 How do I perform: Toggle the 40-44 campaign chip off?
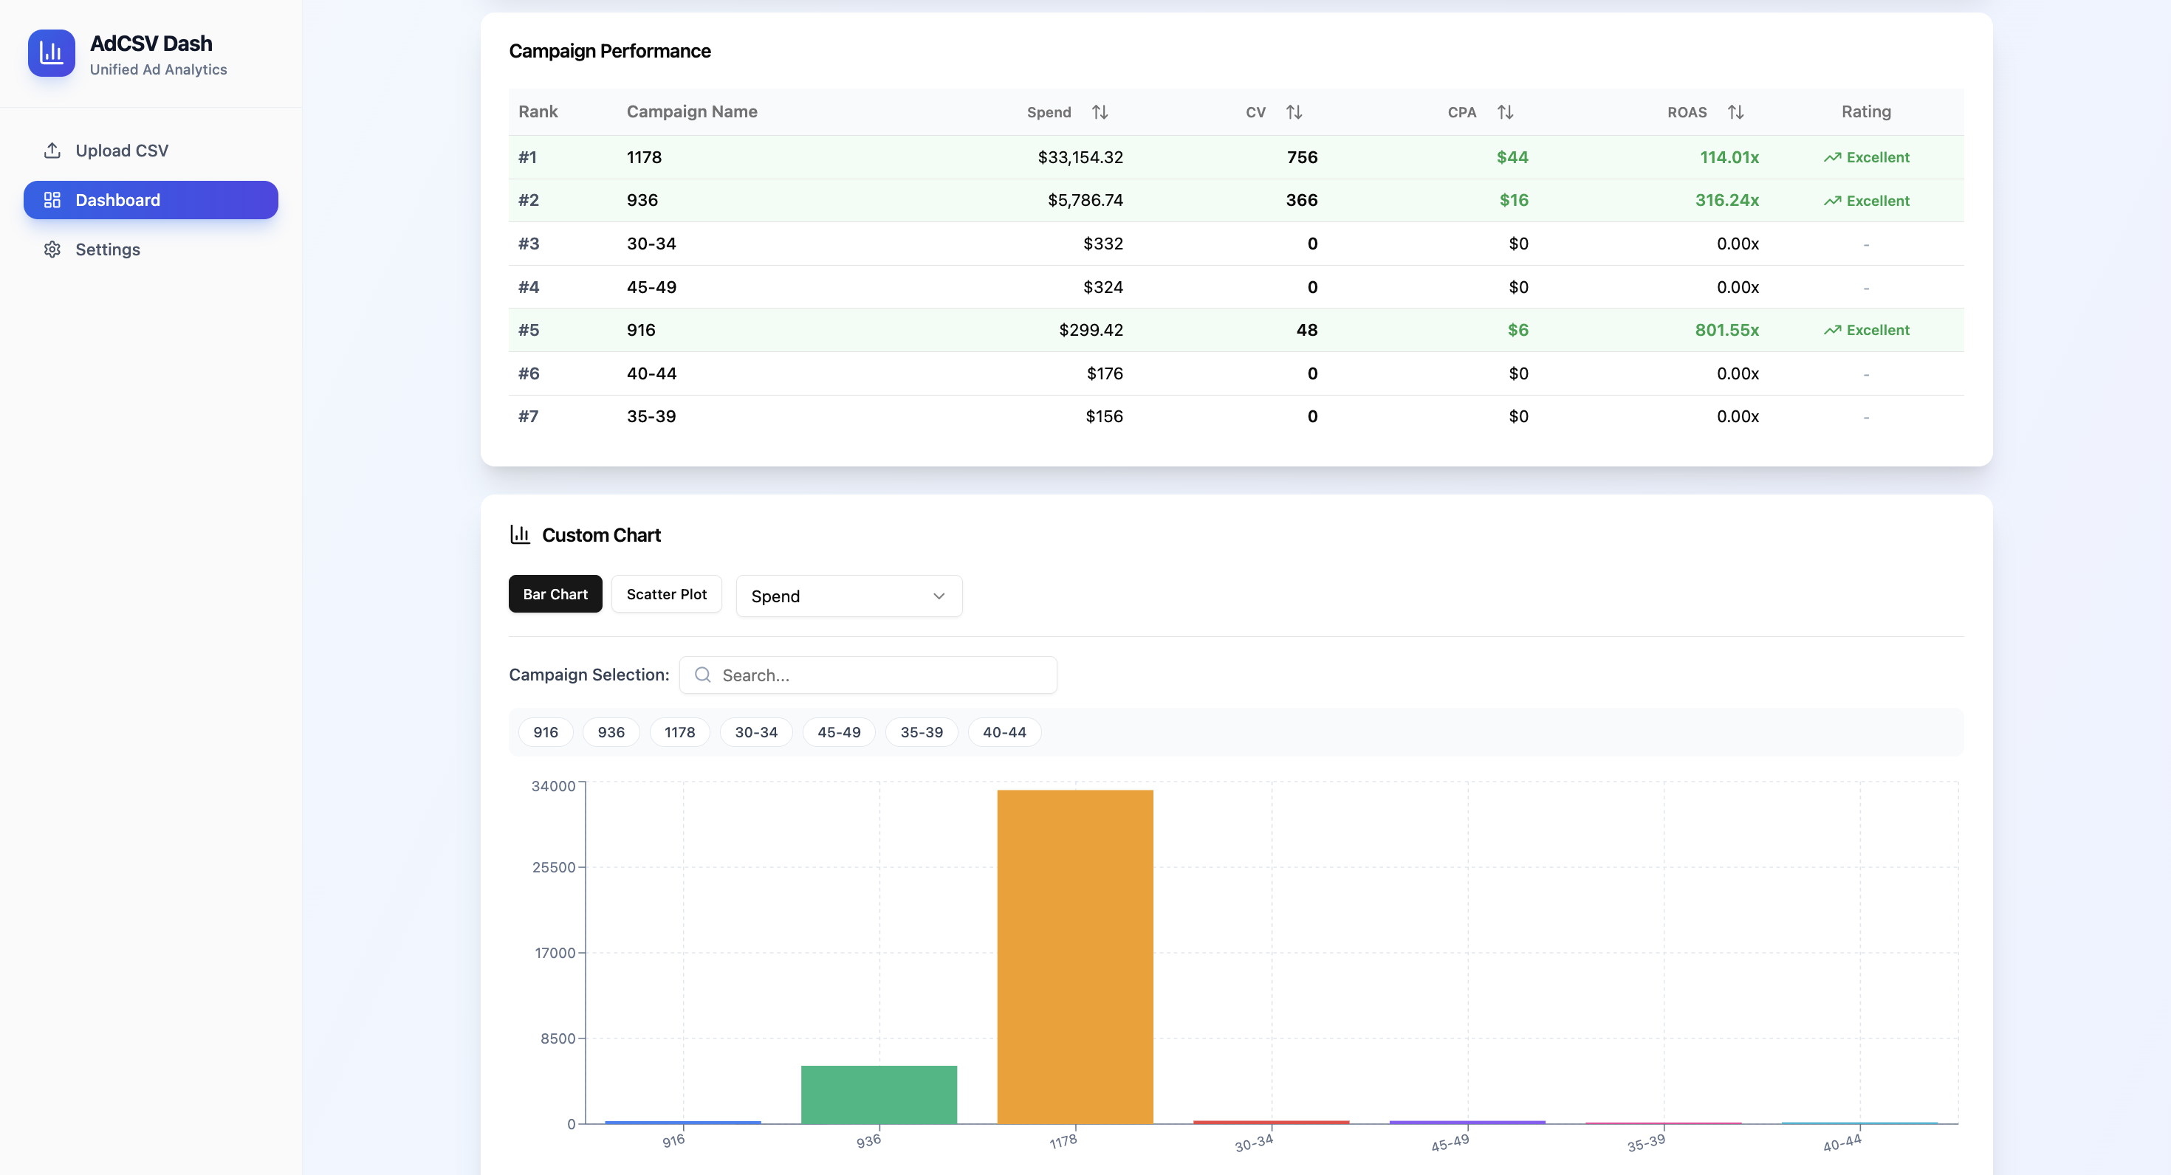pyautogui.click(x=1004, y=732)
